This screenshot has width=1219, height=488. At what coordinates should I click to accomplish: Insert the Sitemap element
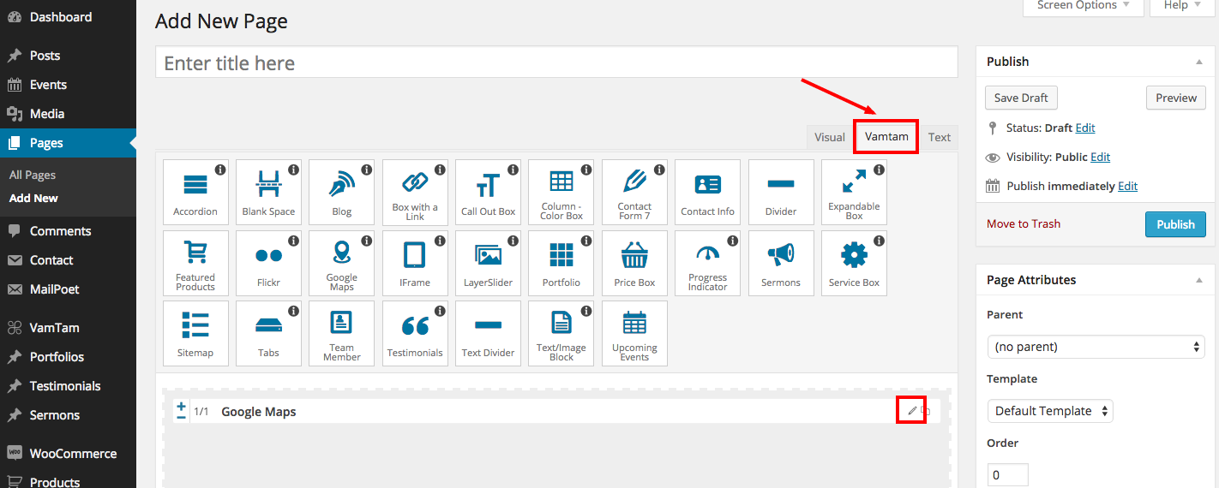point(195,333)
